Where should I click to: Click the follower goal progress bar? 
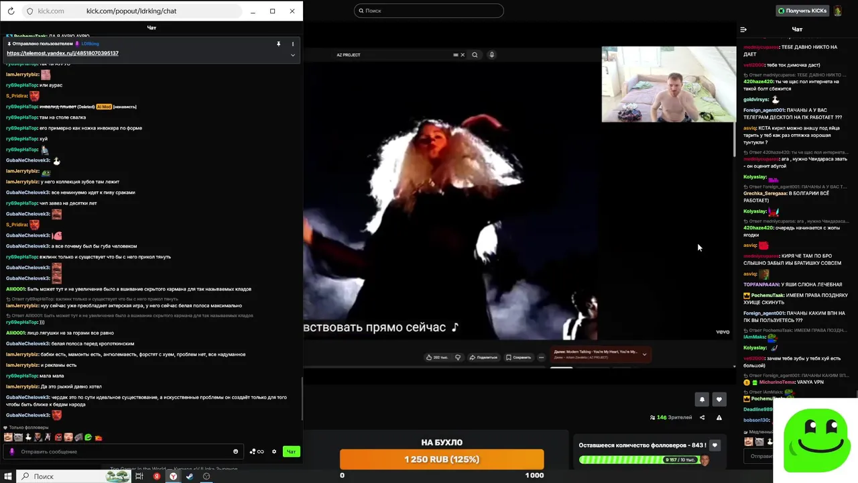tap(643, 460)
